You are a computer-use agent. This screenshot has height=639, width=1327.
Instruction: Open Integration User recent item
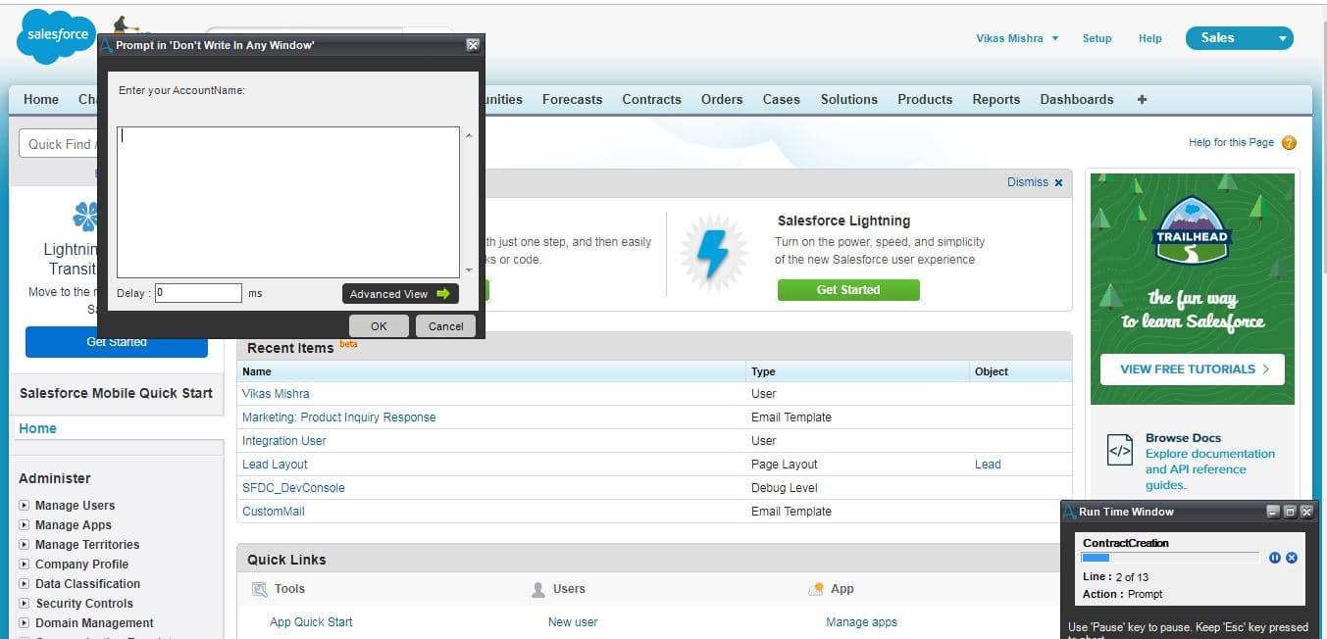[284, 441]
